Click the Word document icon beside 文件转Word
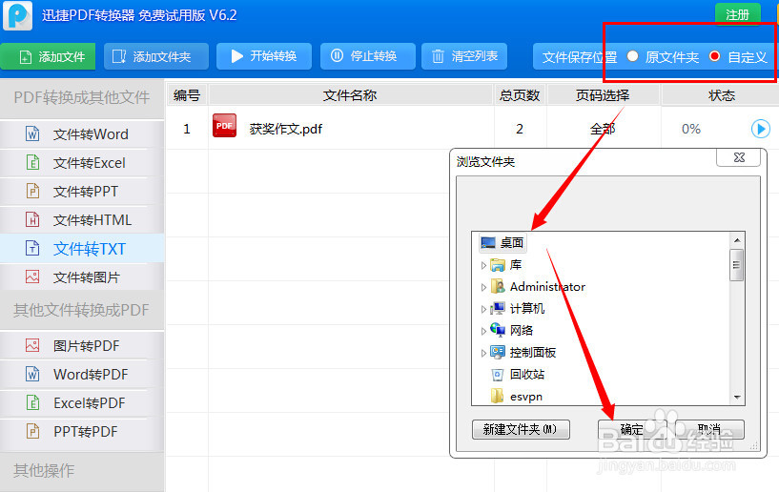Image resolution: width=779 pixels, height=492 pixels. 32,134
